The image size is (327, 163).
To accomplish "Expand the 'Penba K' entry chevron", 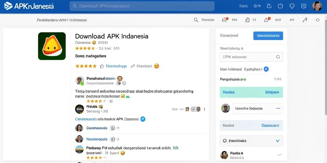I will coord(279,155).
